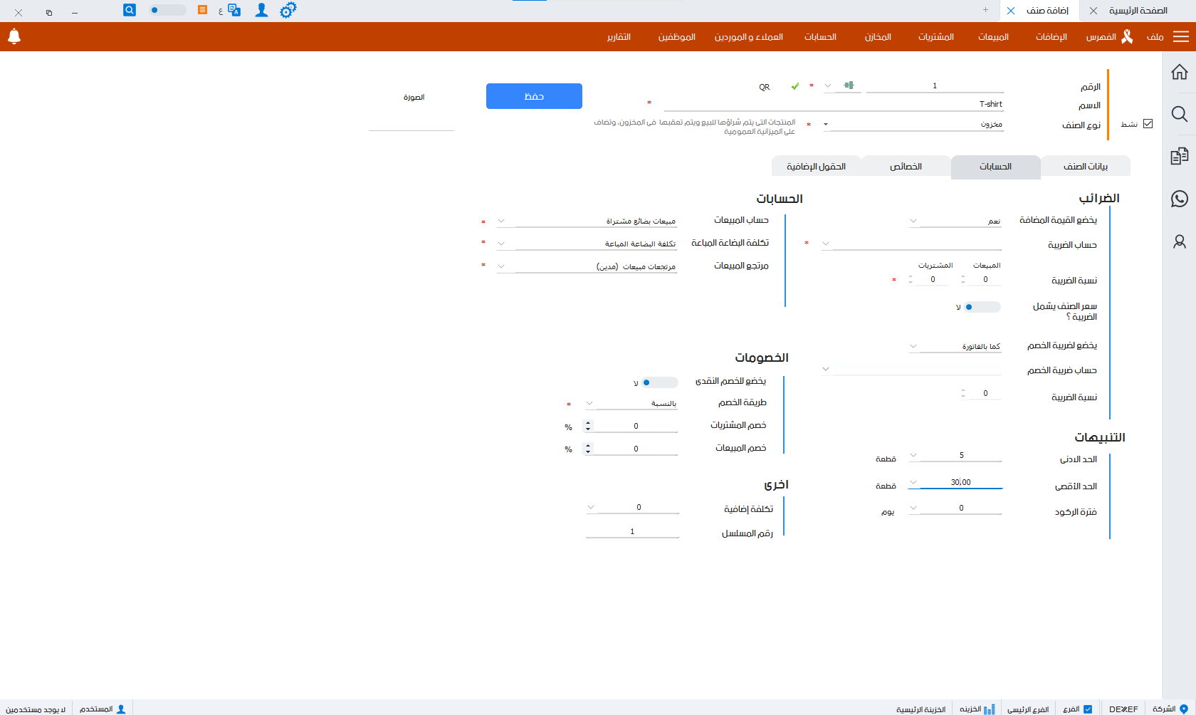Click the الاسم name input field
This screenshot has width=1196, height=715.
point(833,104)
